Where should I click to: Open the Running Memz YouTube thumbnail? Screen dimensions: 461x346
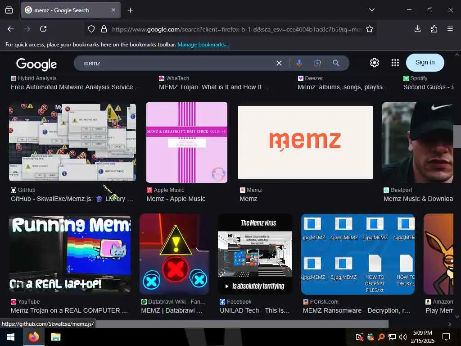click(x=70, y=254)
